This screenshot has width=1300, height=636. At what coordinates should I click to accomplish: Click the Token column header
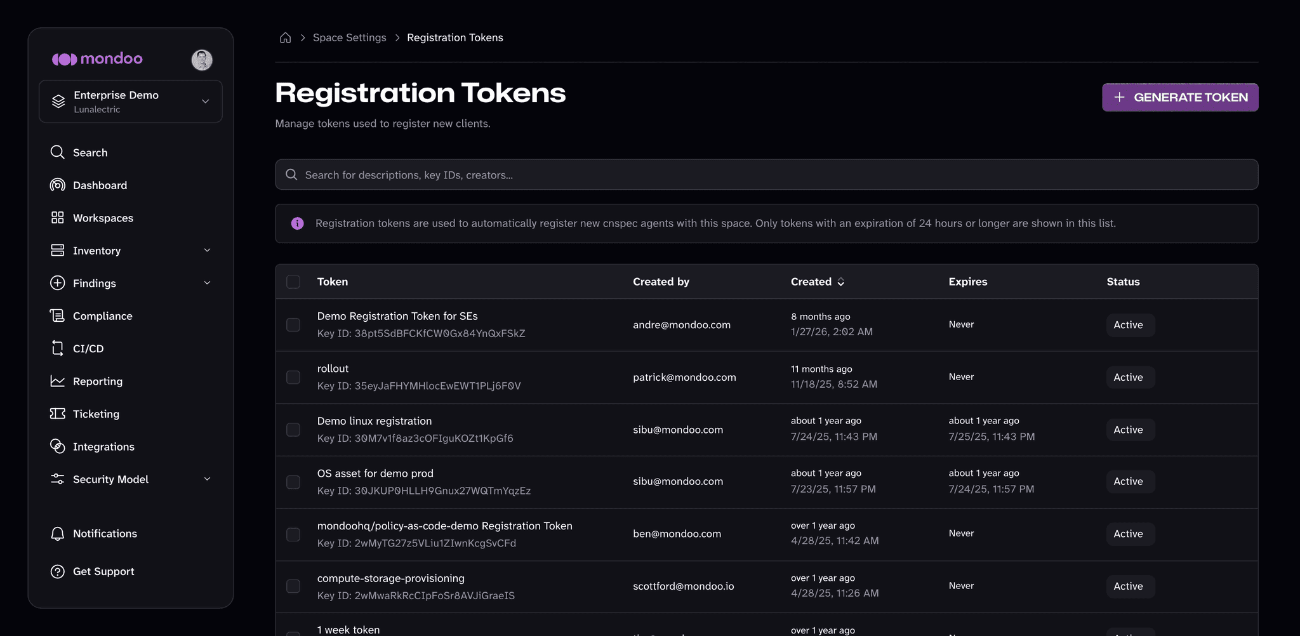tap(333, 282)
